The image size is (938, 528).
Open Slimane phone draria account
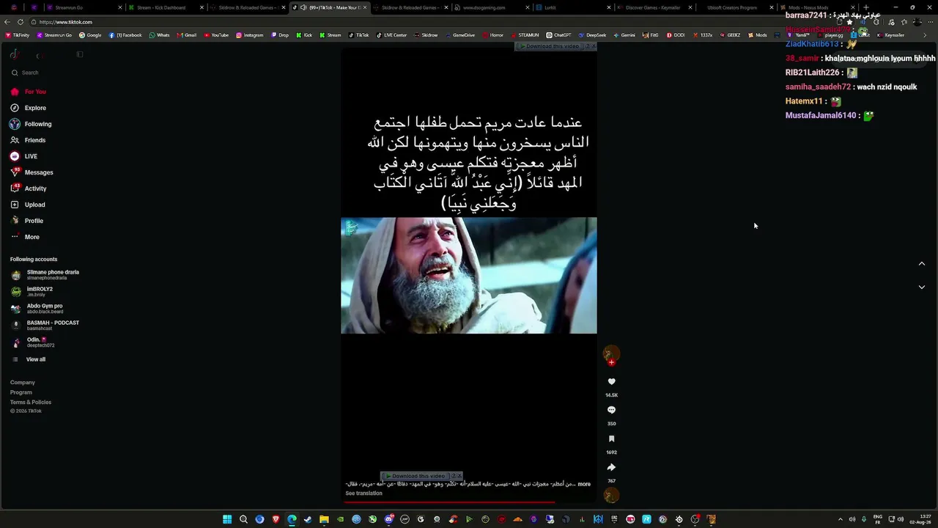pyautogui.click(x=45, y=275)
